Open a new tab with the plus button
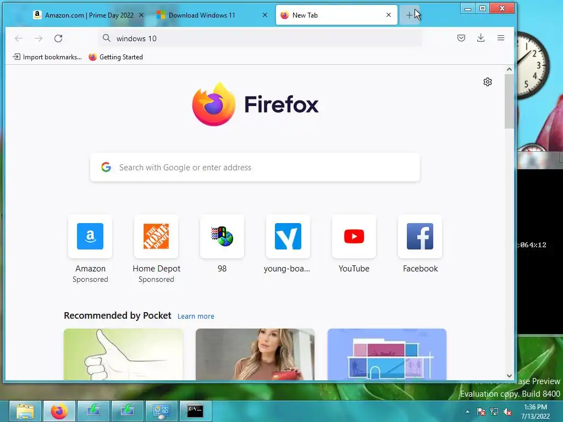 409,15
